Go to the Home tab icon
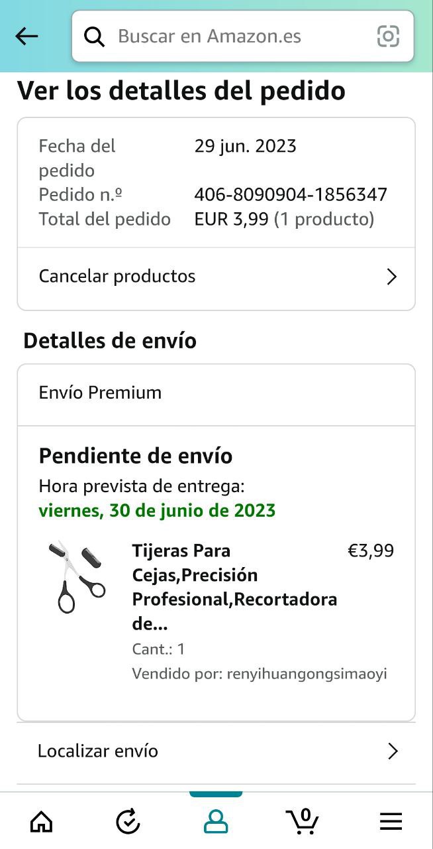This screenshot has height=849, width=433. [x=42, y=822]
